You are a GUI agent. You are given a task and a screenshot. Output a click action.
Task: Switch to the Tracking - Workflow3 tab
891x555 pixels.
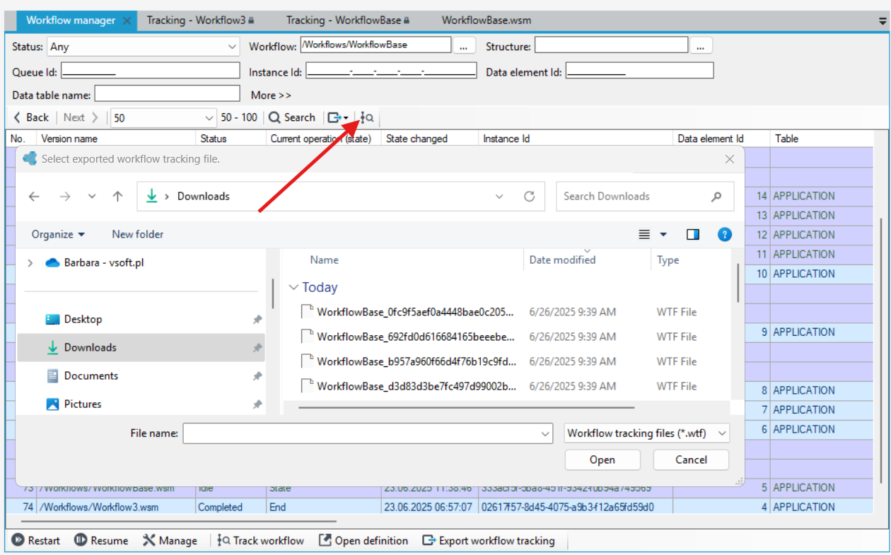pos(200,21)
